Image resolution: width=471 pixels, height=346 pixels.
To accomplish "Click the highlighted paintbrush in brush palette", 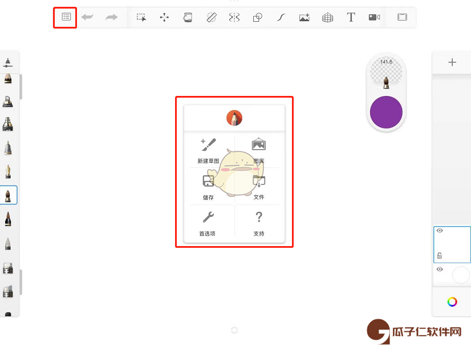I will [x=8, y=195].
